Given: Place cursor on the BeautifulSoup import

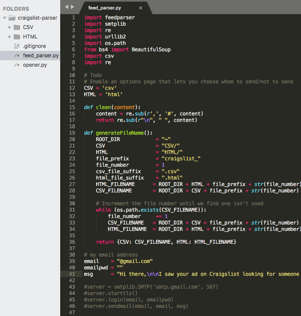Looking at the screenshot, I should coord(151,50).
